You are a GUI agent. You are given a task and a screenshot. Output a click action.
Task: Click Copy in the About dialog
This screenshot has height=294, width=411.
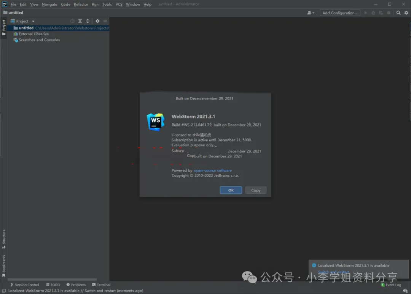256,190
